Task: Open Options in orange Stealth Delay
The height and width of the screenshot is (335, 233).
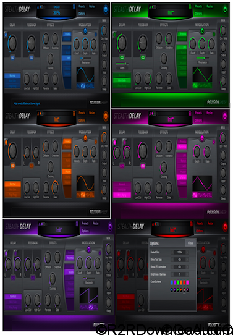Action: 82,120
